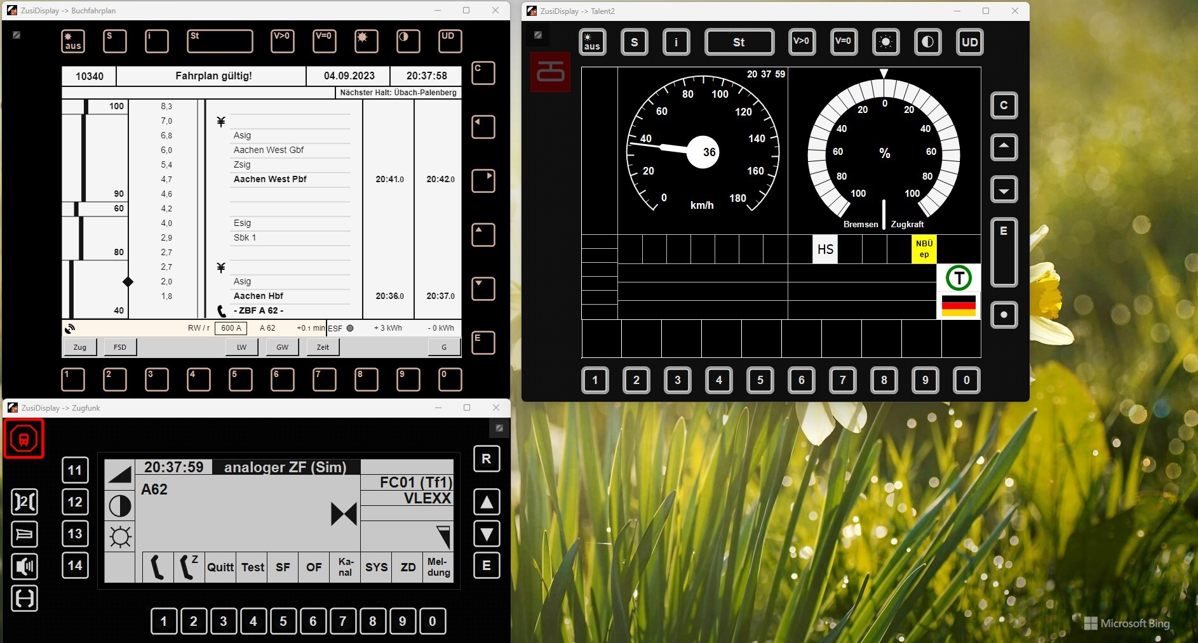This screenshot has height=643, width=1198.
Task: Click the German flag indicator in Talent2
Action: (959, 305)
